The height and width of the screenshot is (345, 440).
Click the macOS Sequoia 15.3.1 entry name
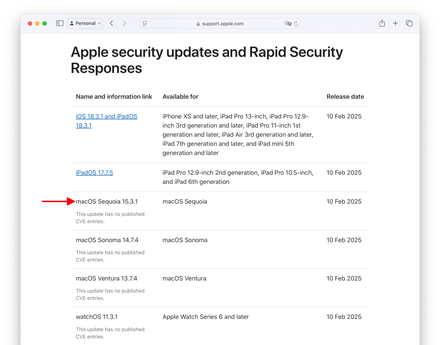(107, 201)
